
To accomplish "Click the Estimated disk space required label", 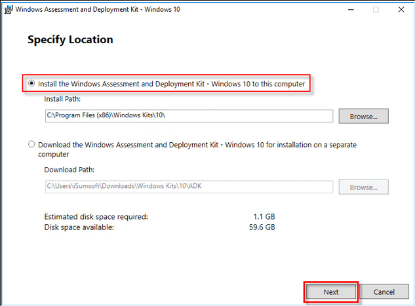I will click(96, 216).
